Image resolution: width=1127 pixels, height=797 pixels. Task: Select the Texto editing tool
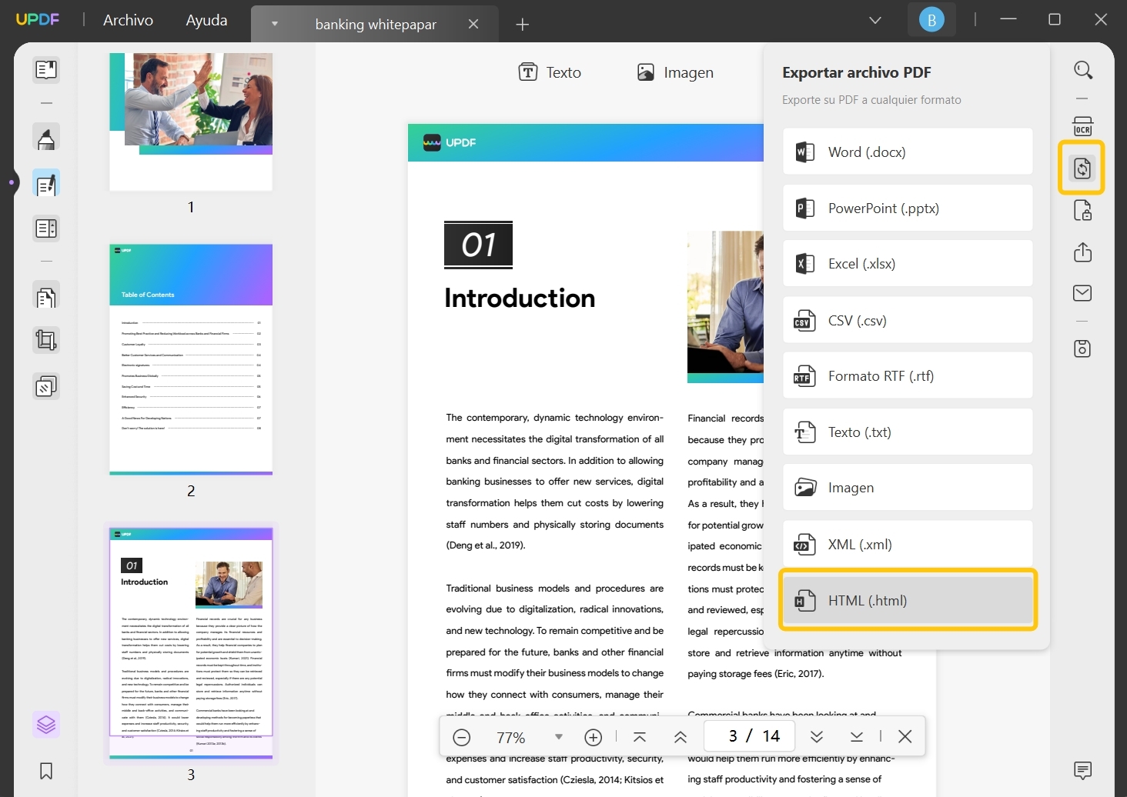550,72
